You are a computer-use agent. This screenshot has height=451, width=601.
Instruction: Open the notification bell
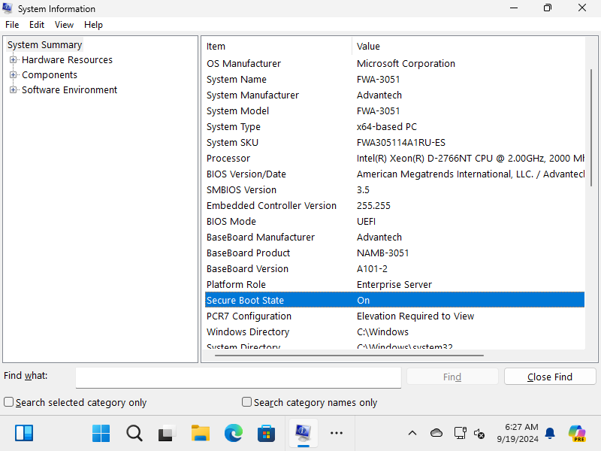[550, 434]
